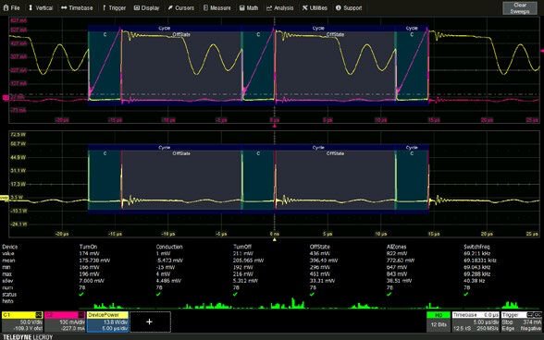Click the pink trigger level marker on right edge
The image size is (544, 340).
point(542,51)
